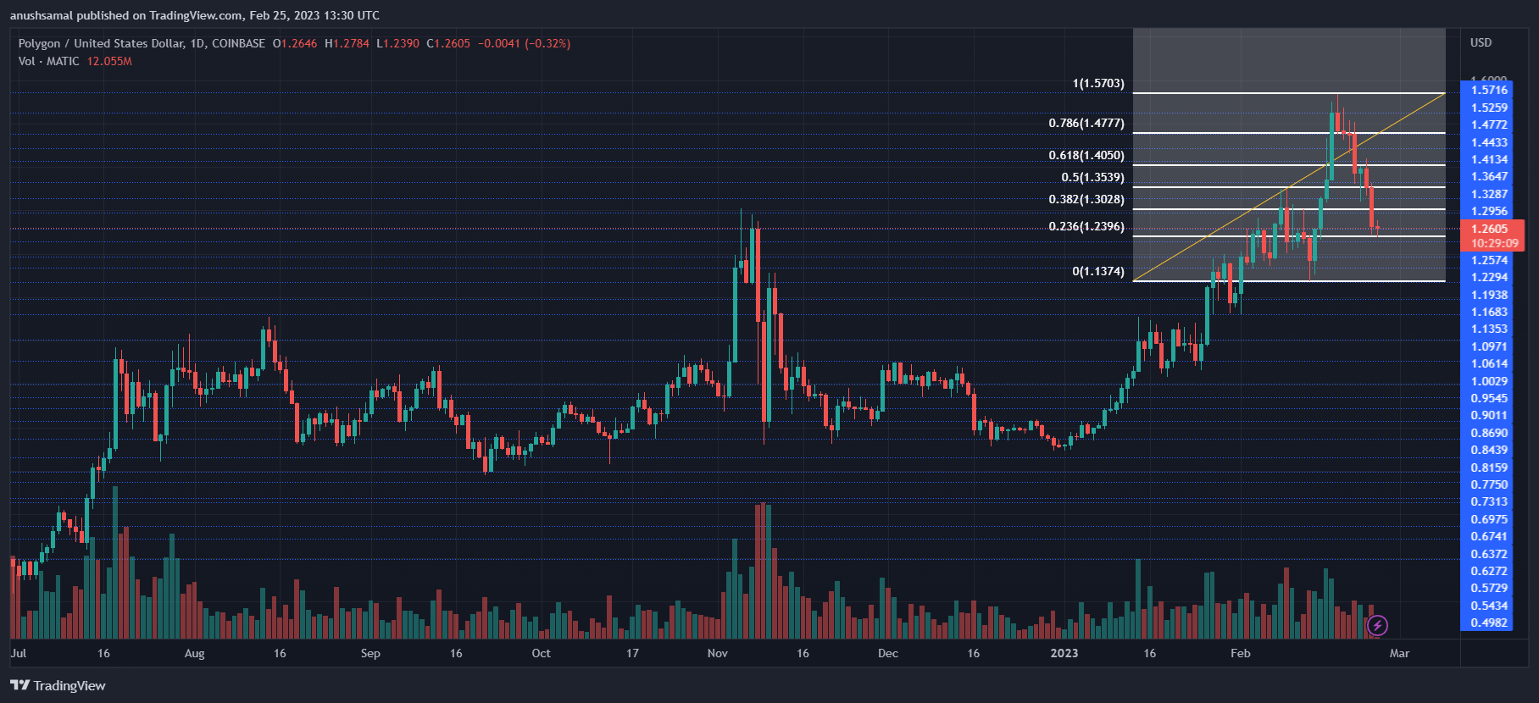The image size is (1539, 703).
Task: Select the Fibonacci 0.5(1.3539) level label
Action: click(1093, 177)
